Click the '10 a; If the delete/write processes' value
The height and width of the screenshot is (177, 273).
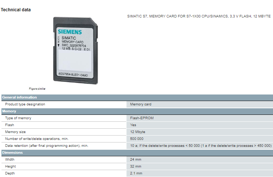click(x=201, y=146)
